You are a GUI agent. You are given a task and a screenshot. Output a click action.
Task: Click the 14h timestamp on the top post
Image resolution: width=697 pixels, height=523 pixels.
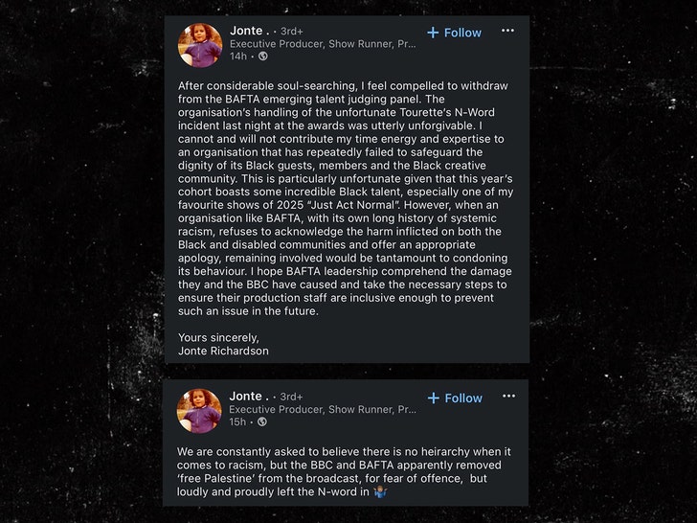click(237, 57)
